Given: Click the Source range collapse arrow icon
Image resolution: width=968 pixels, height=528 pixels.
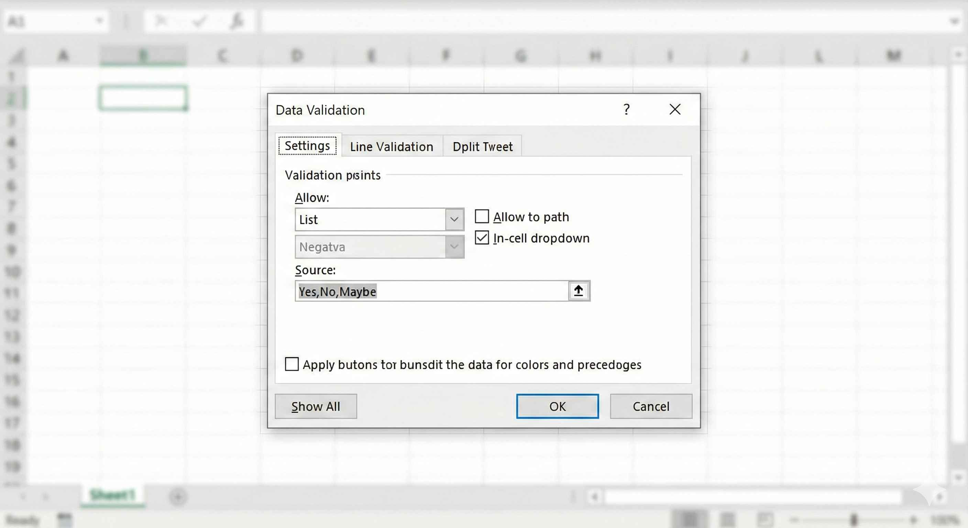Looking at the screenshot, I should click(x=579, y=291).
